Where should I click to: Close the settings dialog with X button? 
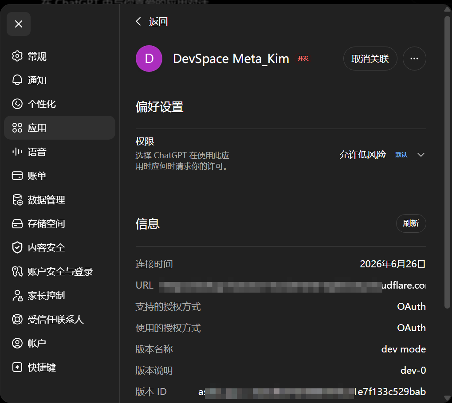[19, 24]
